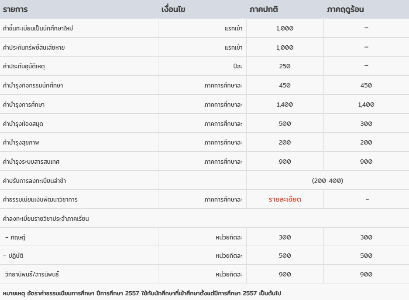Click the "ค่าขึ้นทะเบียนเป็นนักศึกษาใหม่" row label

tap(38, 28)
